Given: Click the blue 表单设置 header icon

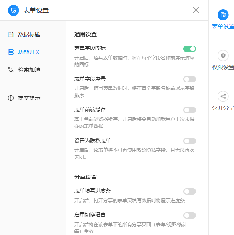Looking at the screenshot, I should (14, 10).
